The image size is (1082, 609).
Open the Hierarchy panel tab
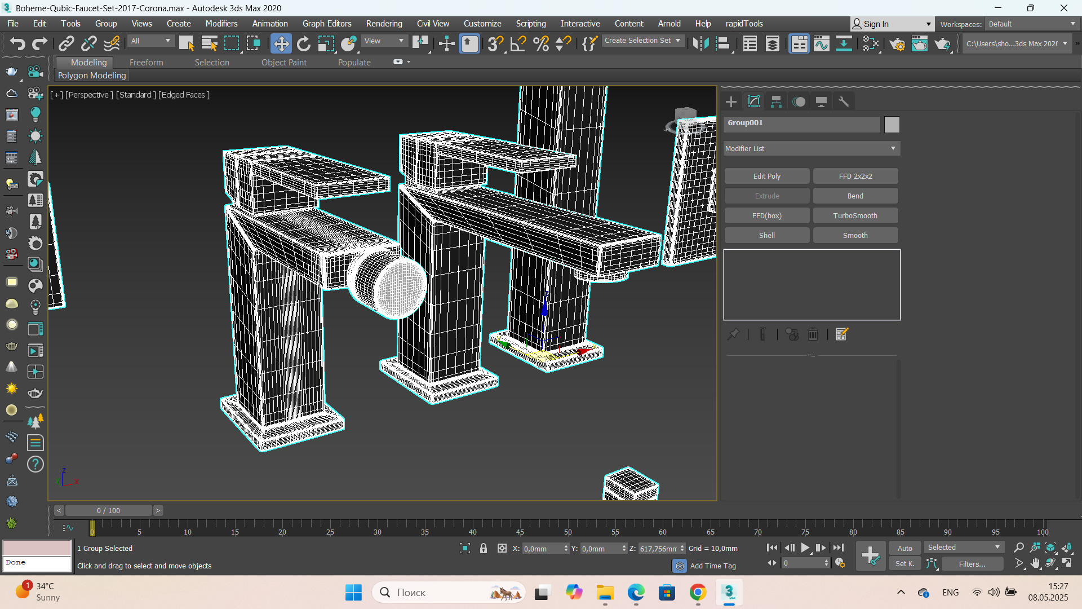coord(776,101)
